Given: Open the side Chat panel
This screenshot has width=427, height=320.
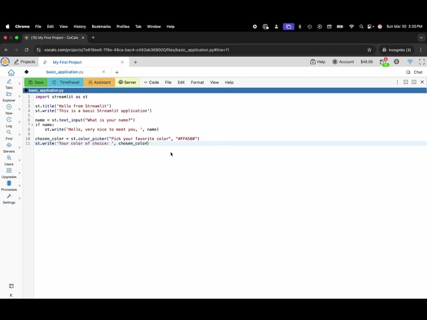Looking at the screenshot, I should click(414, 72).
